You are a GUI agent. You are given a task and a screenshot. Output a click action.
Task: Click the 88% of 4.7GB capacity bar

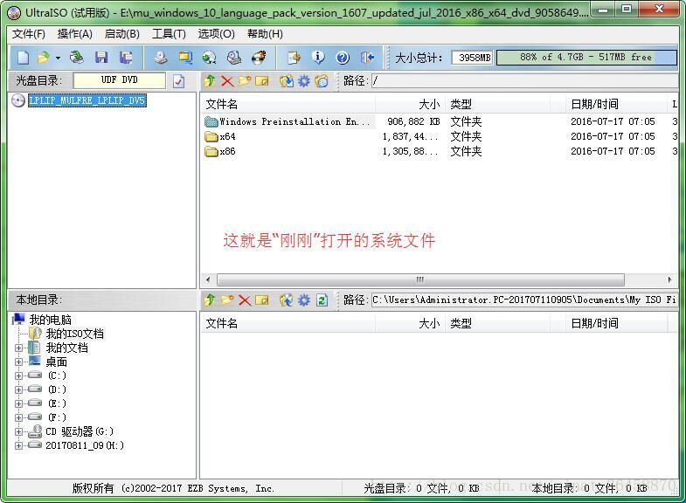click(x=586, y=58)
